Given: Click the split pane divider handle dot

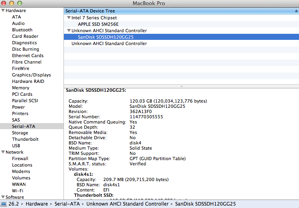Looking at the screenshot, I should pos(182,86).
